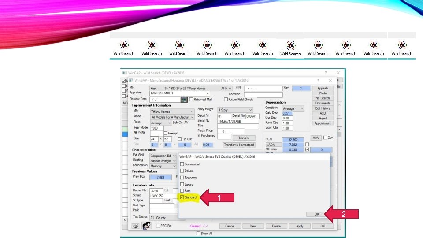Check the Luxury quality checkbox
Image resolution: width=423 pixels, height=238 pixels.
182,184
